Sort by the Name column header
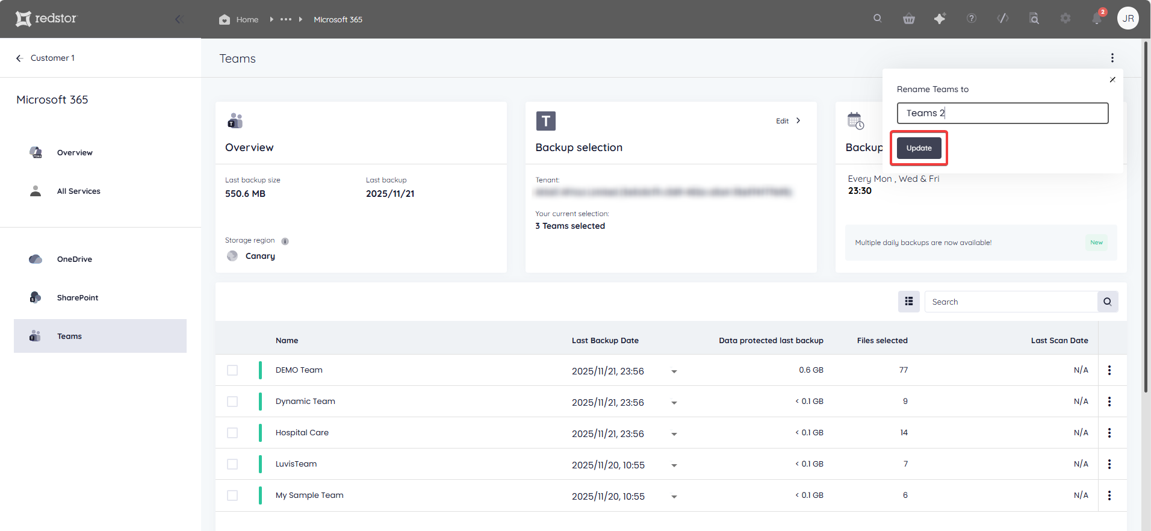Viewport: 1151px width, 531px height. [x=287, y=340]
